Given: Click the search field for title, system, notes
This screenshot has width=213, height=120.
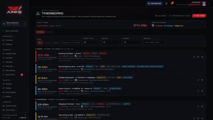Looking at the screenshot, I should pos(154,42).
